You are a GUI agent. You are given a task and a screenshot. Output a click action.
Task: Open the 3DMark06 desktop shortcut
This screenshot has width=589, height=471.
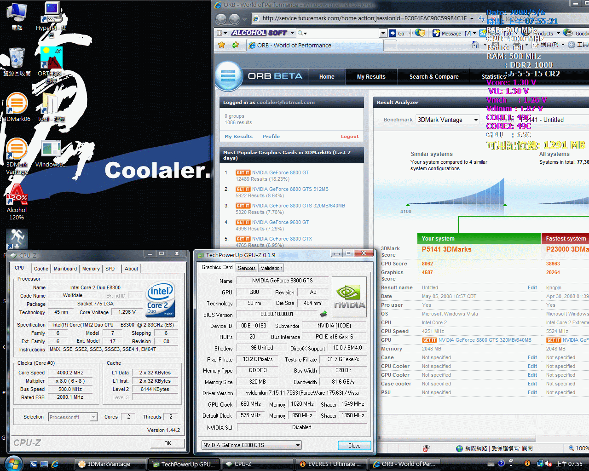click(x=17, y=107)
